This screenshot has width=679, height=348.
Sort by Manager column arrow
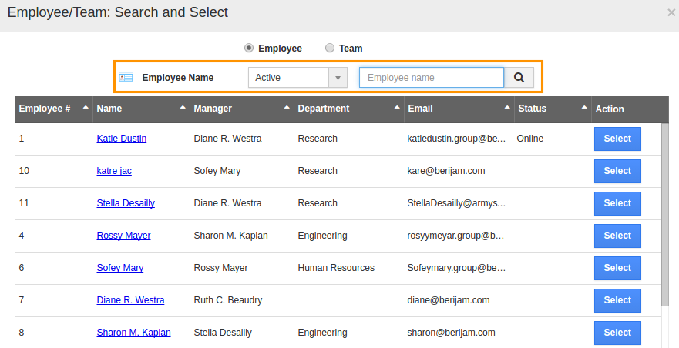click(287, 107)
